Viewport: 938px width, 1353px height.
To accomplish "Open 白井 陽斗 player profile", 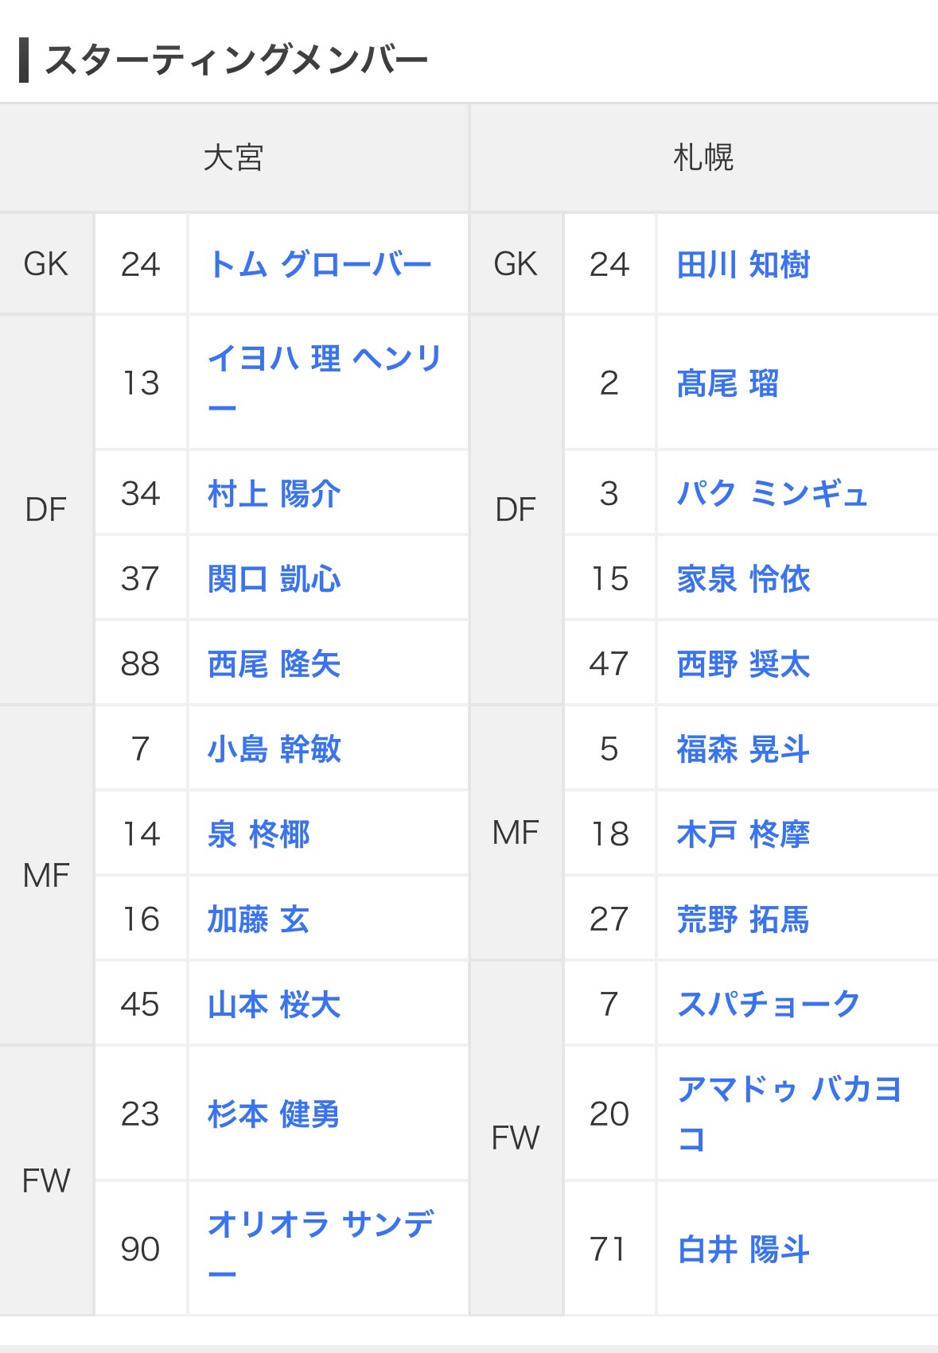I will click(743, 1249).
